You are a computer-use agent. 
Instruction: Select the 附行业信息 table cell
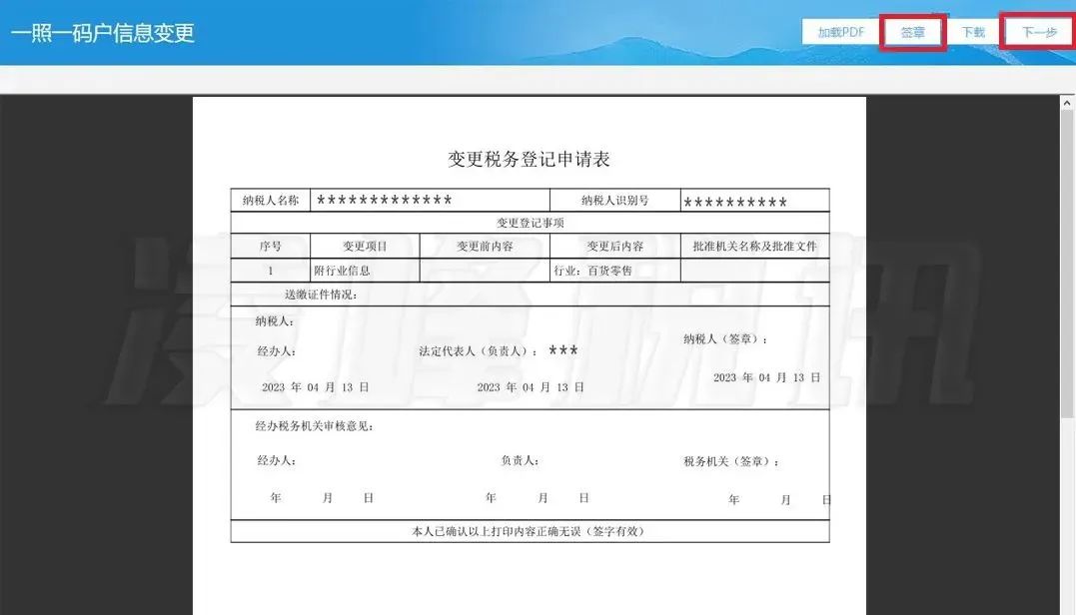[x=365, y=271]
